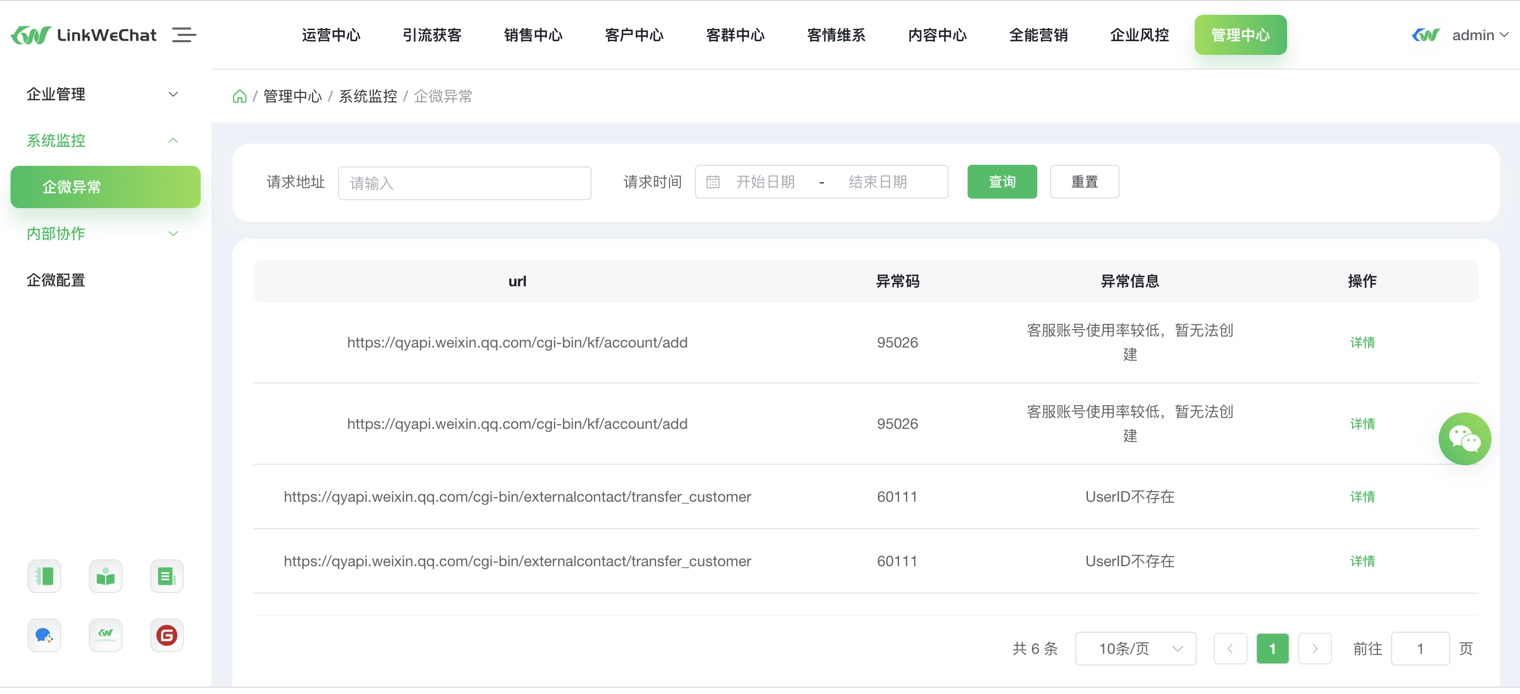Open 详情 for the first 95026 row
Image resolution: width=1520 pixels, height=694 pixels.
pos(1362,343)
